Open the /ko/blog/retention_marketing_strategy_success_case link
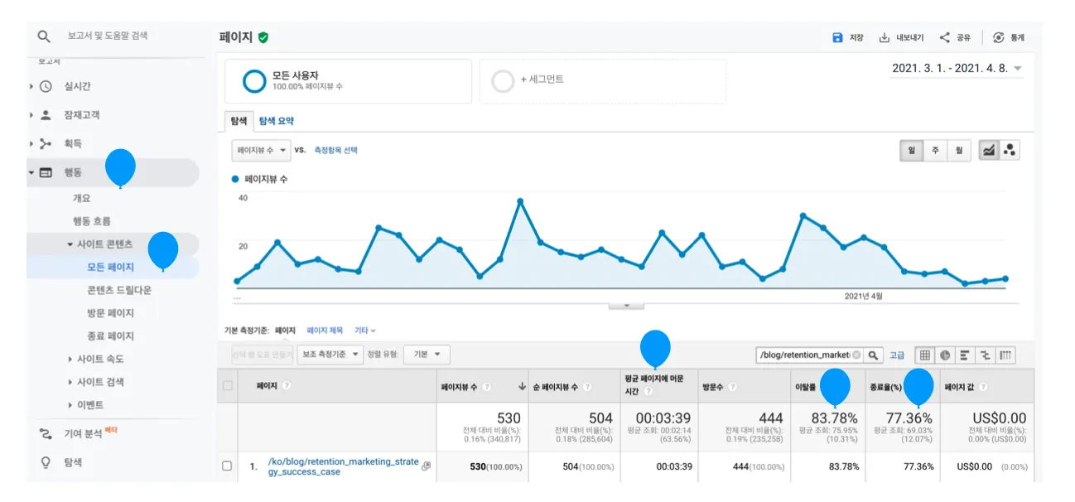Screen dimensions: 1075x502 [x=343, y=466]
